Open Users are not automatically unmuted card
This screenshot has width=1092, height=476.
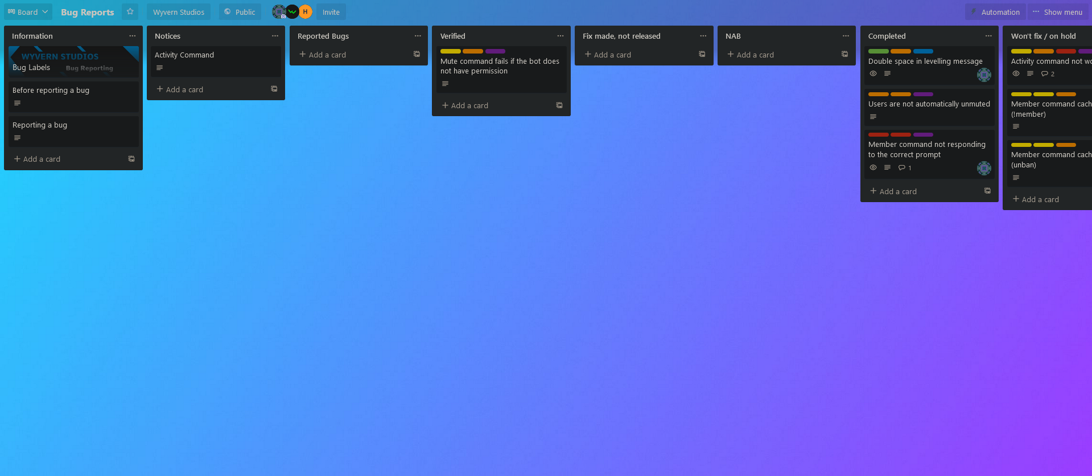coord(929,107)
